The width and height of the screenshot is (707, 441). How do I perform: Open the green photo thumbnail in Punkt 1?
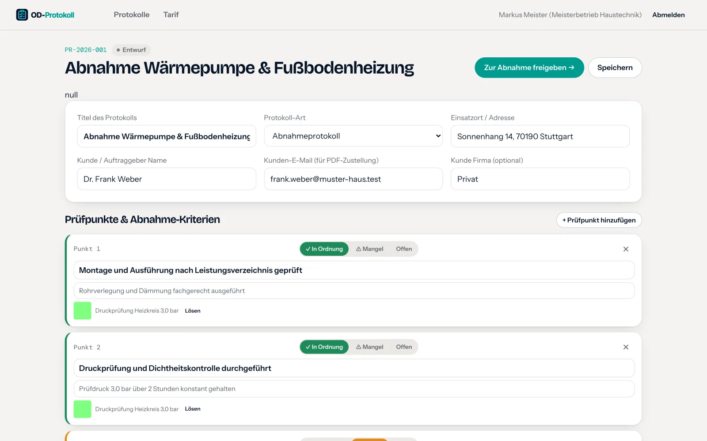click(82, 310)
